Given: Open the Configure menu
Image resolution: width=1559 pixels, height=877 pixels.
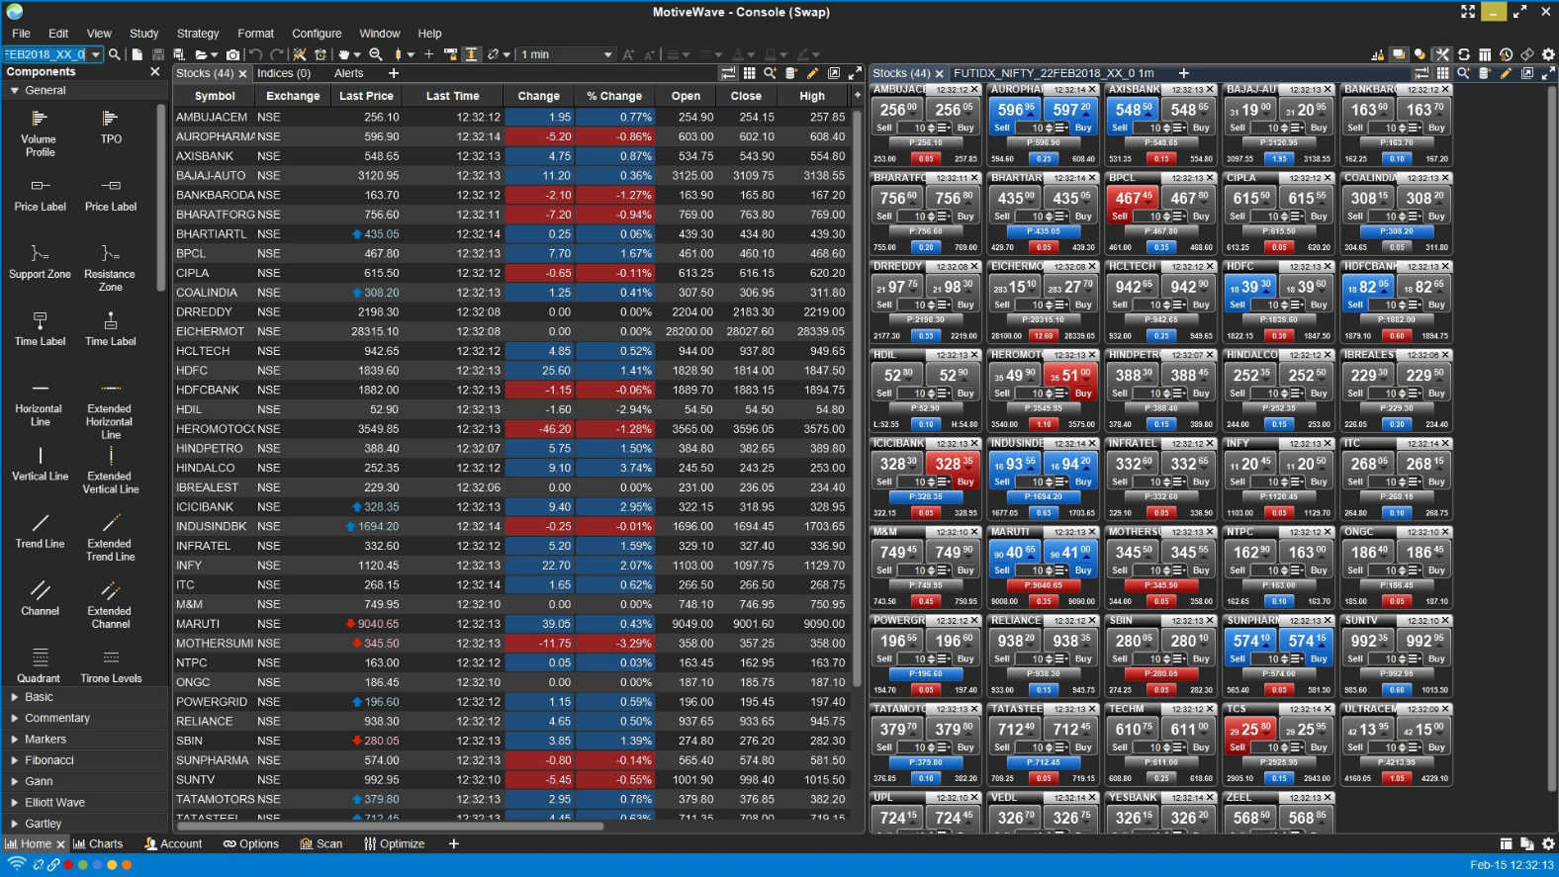Looking at the screenshot, I should (317, 34).
